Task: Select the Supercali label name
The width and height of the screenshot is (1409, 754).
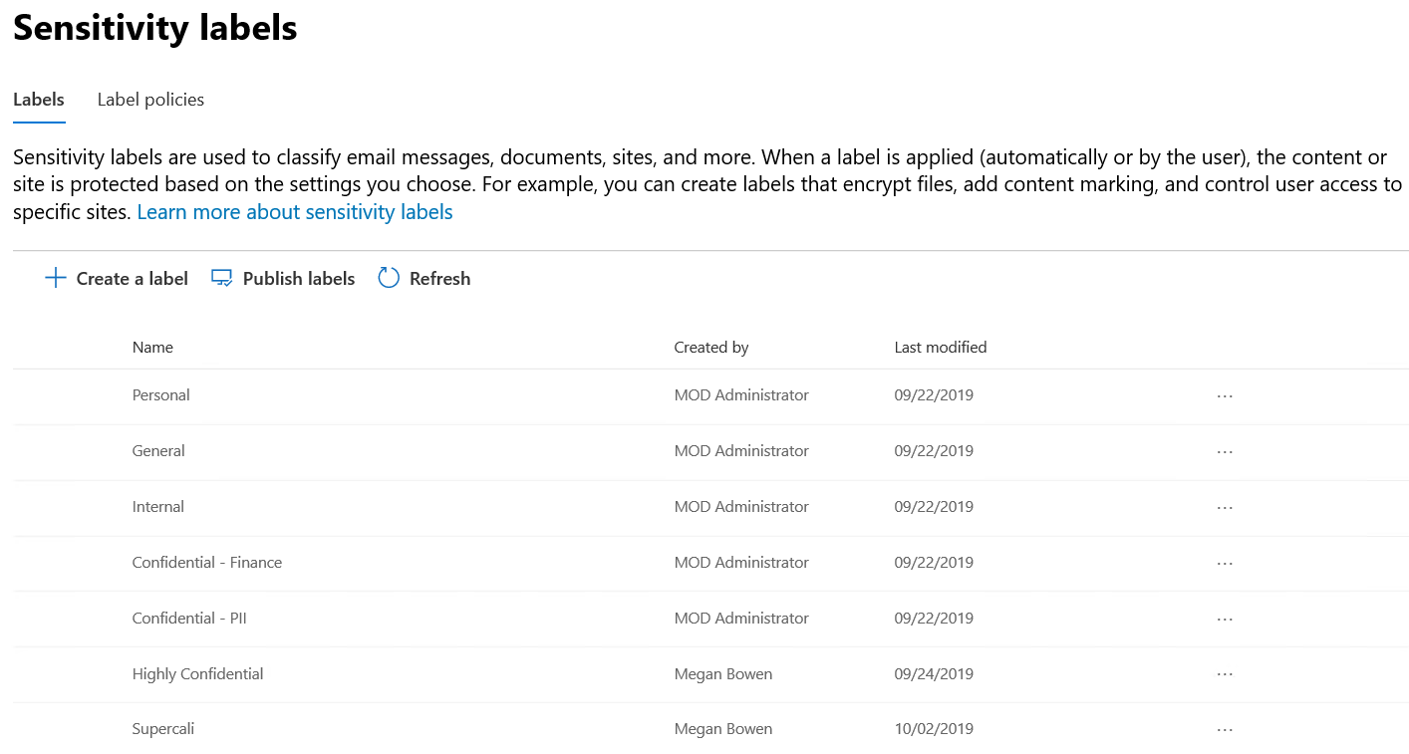Action: 163,730
